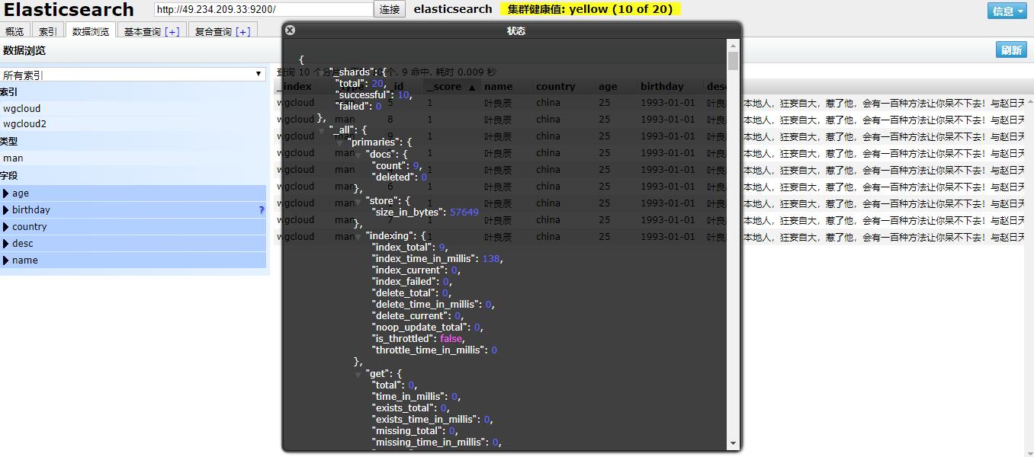Switch to the 概览 tab
The width and height of the screenshot is (1034, 457).
(14, 31)
